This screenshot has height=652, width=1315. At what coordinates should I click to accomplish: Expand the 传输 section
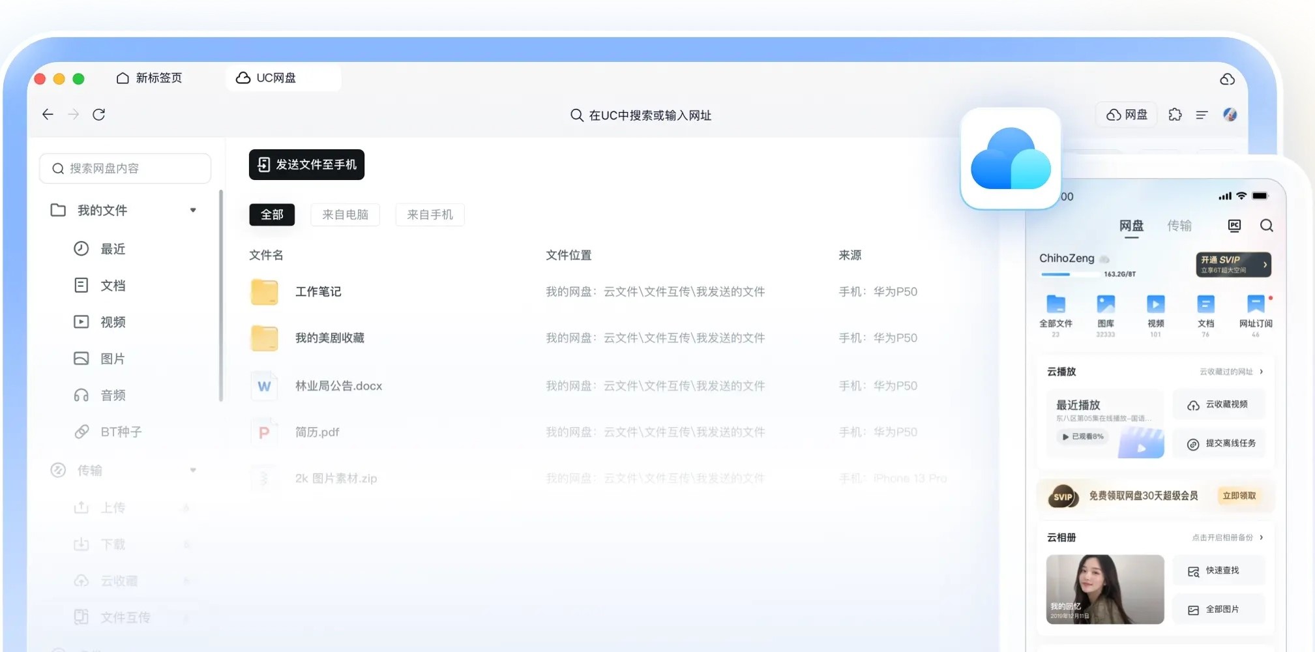click(x=193, y=469)
